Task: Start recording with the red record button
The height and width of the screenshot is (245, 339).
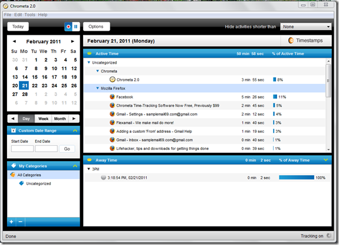Action: 68,27
